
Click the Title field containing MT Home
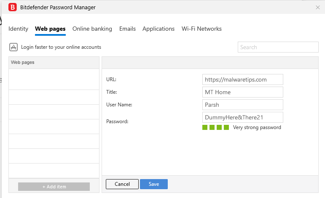pyautogui.click(x=242, y=92)
